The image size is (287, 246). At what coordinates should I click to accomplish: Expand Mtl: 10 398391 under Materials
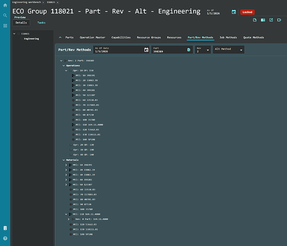66,165
